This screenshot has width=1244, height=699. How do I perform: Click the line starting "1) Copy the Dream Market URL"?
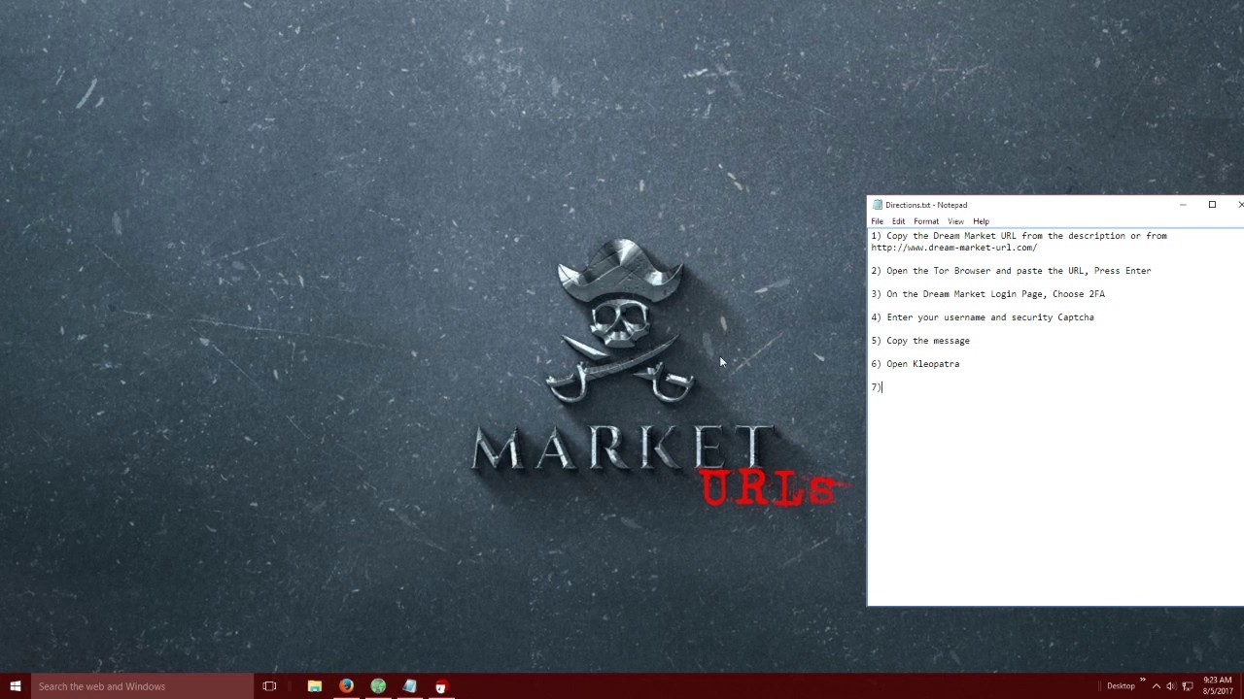(x=1019, y=236)
